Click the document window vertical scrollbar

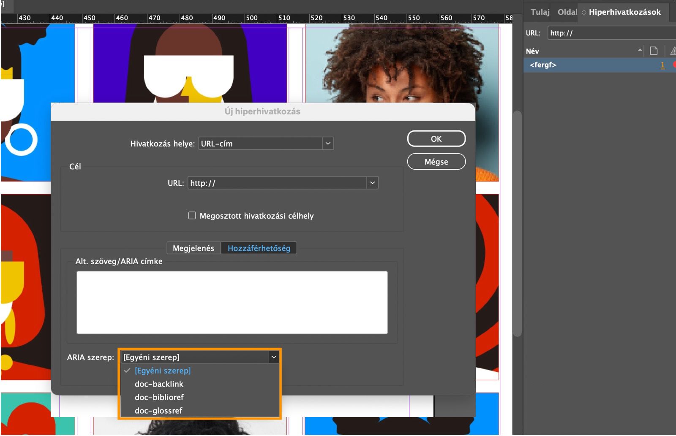pyautogui.click(x=517, y=224)
